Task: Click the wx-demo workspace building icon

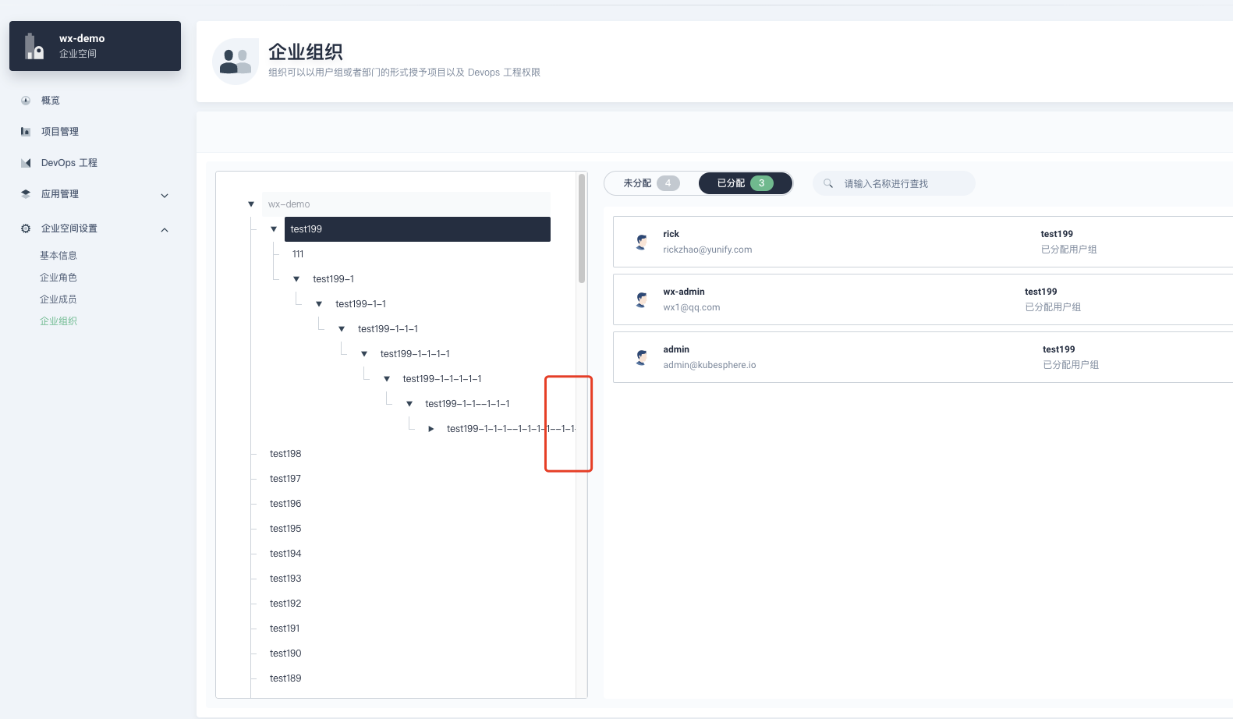Action: pos(34,46)
